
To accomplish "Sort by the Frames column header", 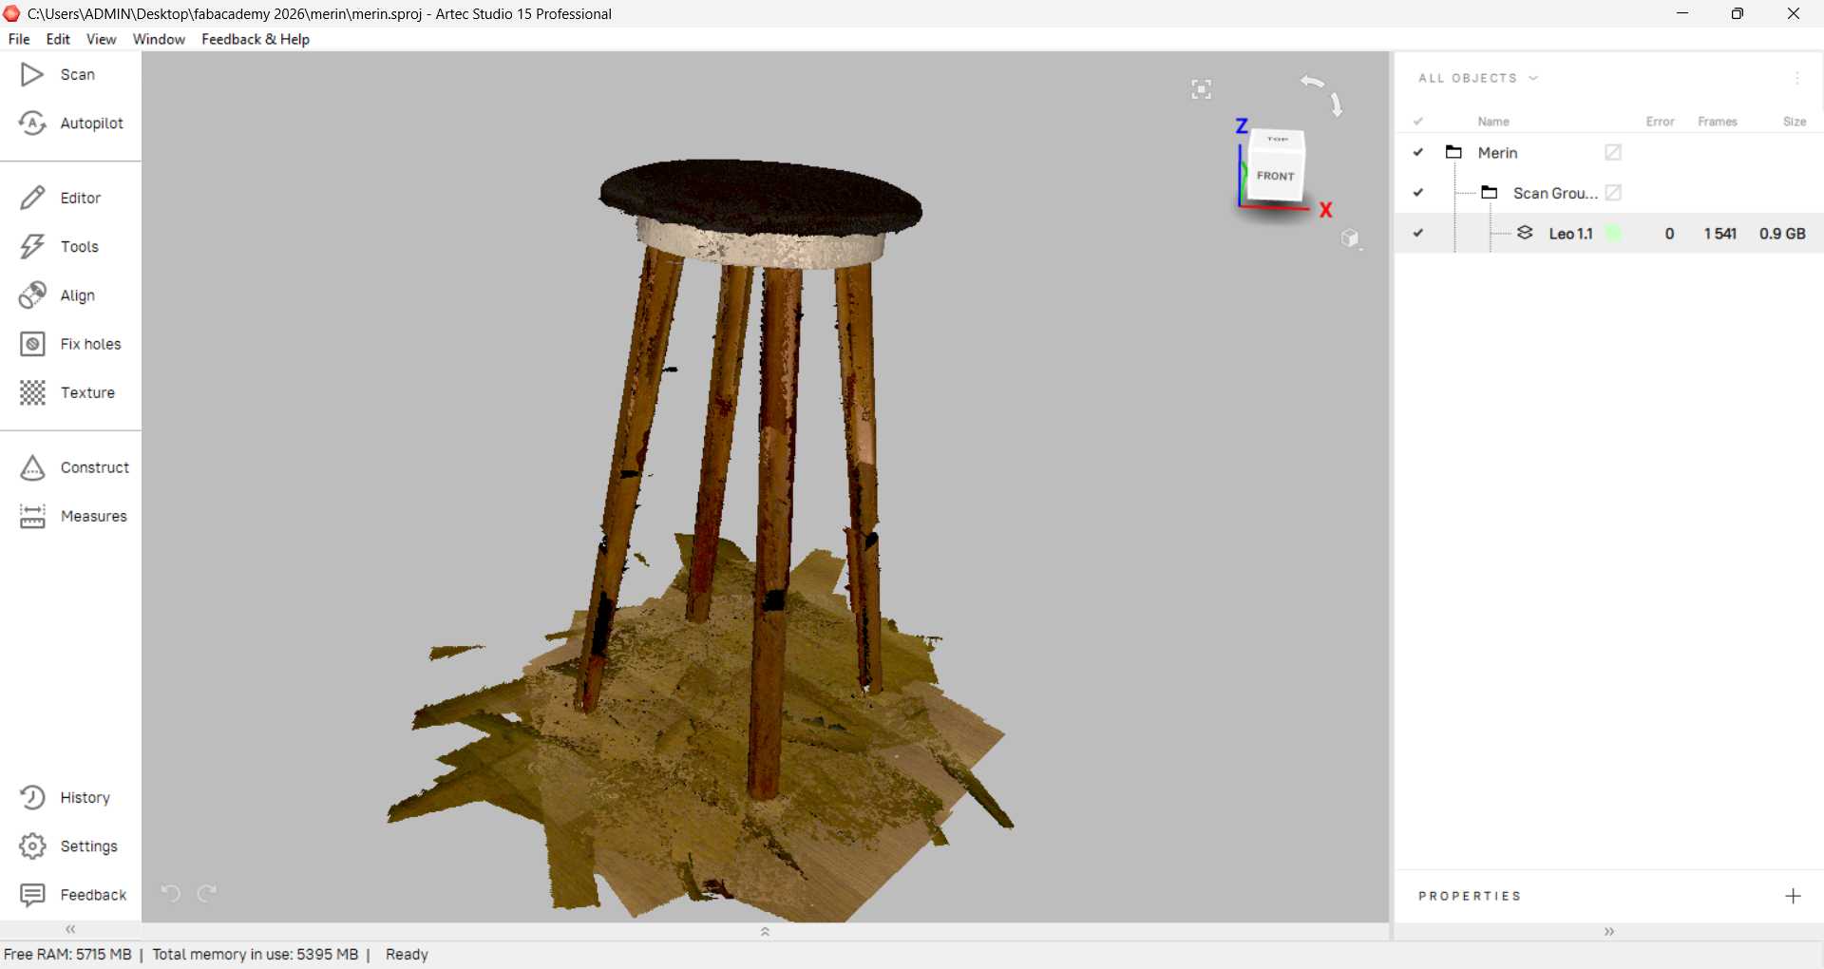I will click(x=1718, y=122).
